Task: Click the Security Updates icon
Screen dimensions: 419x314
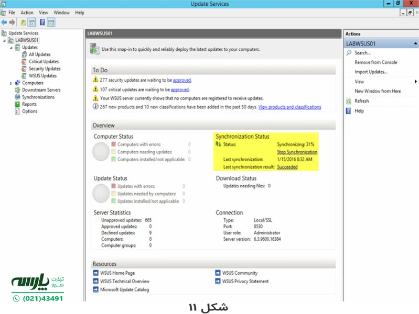Action: [x=24, y=69]
